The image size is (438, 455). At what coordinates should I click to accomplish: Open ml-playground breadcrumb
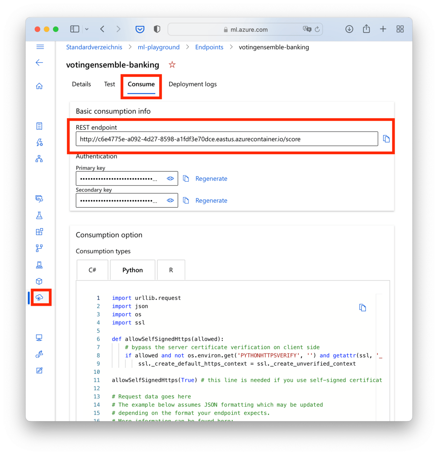pos(159,47)
